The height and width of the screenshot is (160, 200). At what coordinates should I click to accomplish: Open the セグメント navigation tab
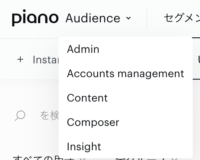(x=182, y=18)
